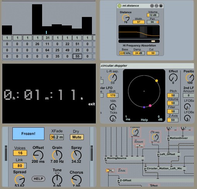Screen dimensions: 197x189
Task: Click the sequencer cell with value 35
Action: point(57,56)
